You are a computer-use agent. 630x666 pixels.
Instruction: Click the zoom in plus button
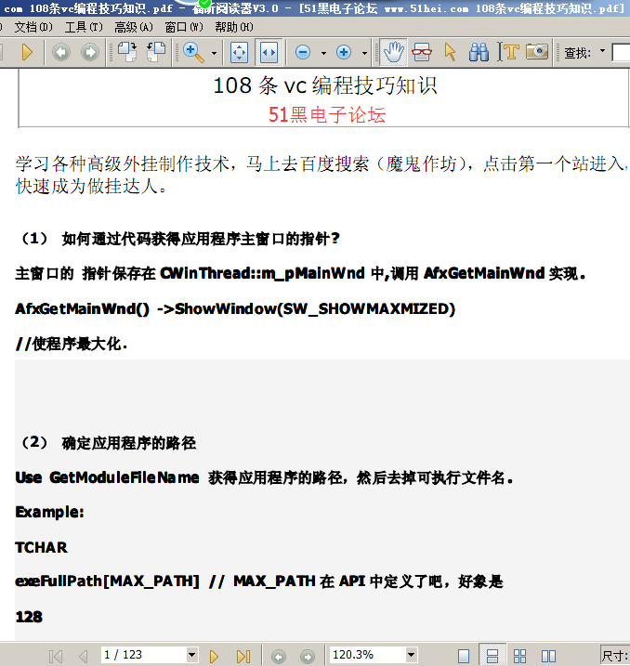click(344, 53)
